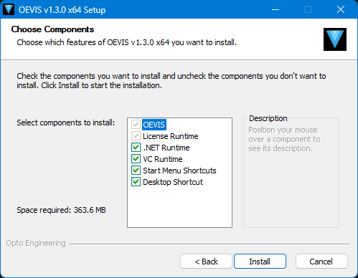
Task: Click the Space required 363.6 MB text
Action: (61, 210)
